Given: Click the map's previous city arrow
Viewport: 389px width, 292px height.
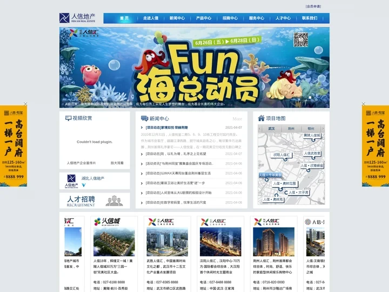Looking at the screenshot, I should click(x=260, y=128).
